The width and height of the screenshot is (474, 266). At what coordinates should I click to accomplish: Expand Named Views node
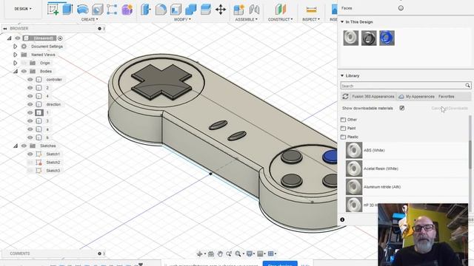coord(15,55)
